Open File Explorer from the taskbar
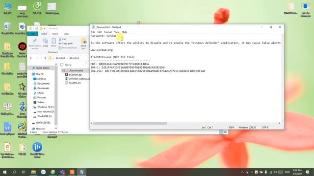Image resolution: width=314 pixels, height=176 pixels. coord(33,172)
